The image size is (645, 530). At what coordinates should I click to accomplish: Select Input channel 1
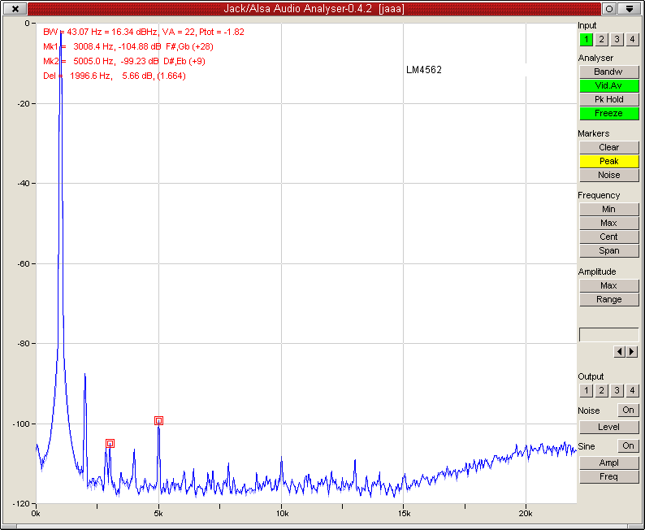click(586, 40)
